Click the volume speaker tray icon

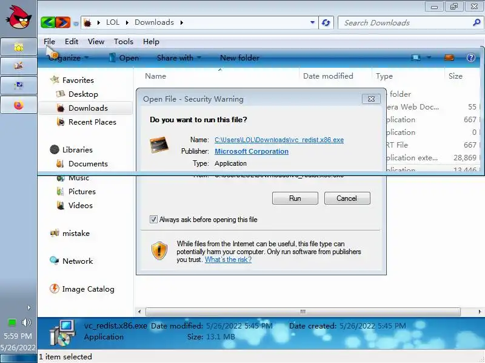pyautogui.click(x=26, y=322)
